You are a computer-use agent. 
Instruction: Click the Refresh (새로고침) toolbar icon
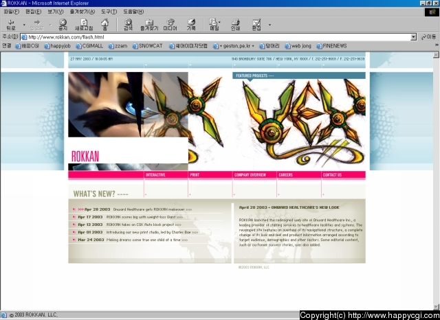pos(84,25)
